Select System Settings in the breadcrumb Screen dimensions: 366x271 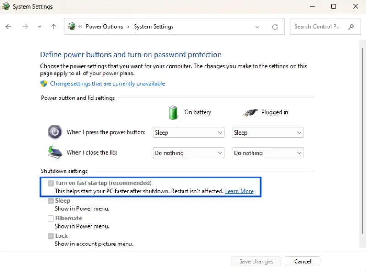[x=153, y=26]
